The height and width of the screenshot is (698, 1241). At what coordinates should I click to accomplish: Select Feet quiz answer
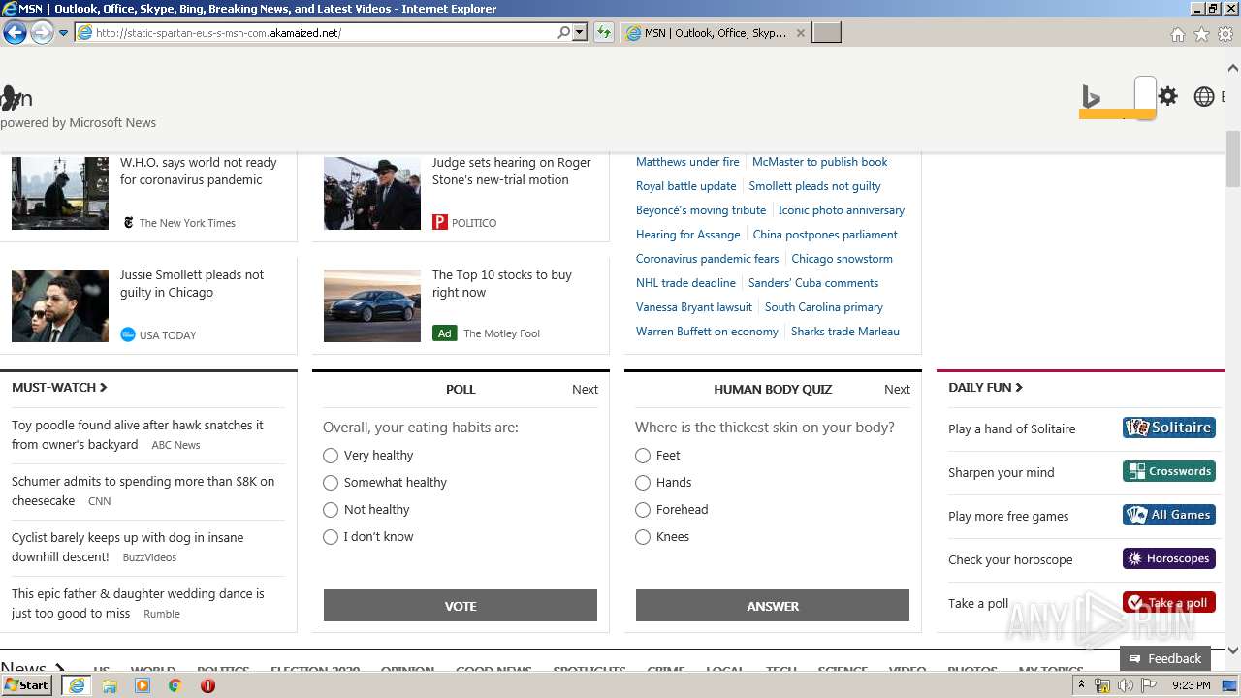[643, 456]
